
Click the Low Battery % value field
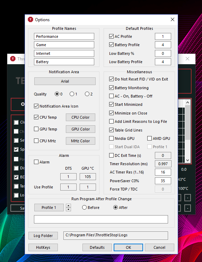(x=163, y=53)
